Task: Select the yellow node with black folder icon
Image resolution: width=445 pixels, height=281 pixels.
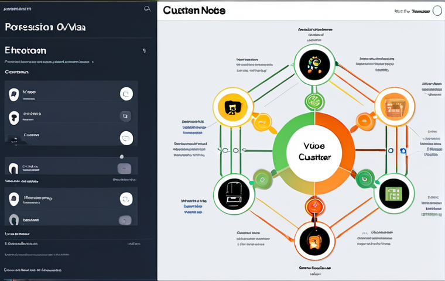Action: pos(232,107)
